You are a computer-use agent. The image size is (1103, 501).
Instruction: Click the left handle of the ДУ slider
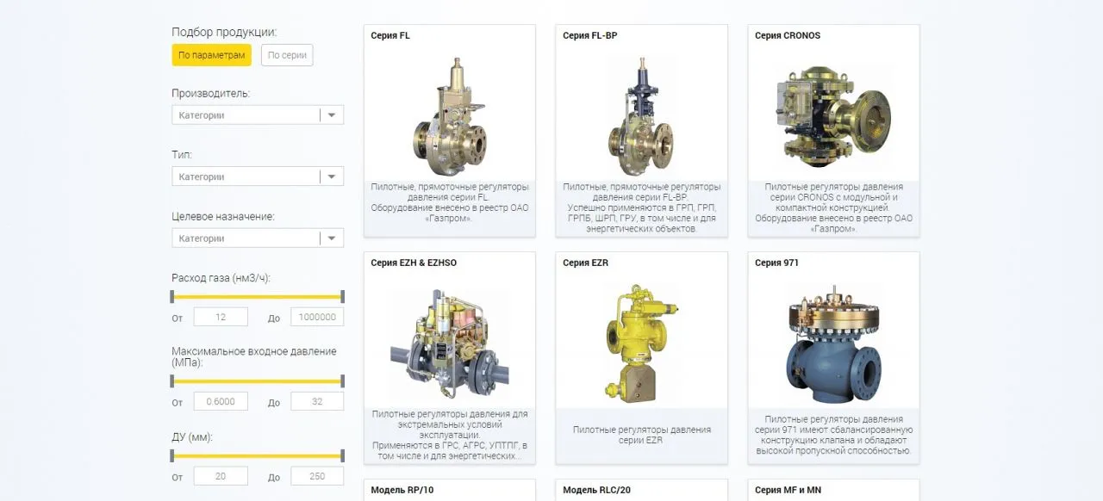click(x=172, y=455)
